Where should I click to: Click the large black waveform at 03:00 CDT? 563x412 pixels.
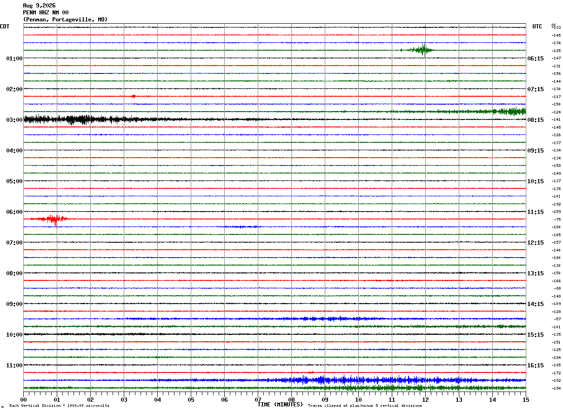[84, 120]
